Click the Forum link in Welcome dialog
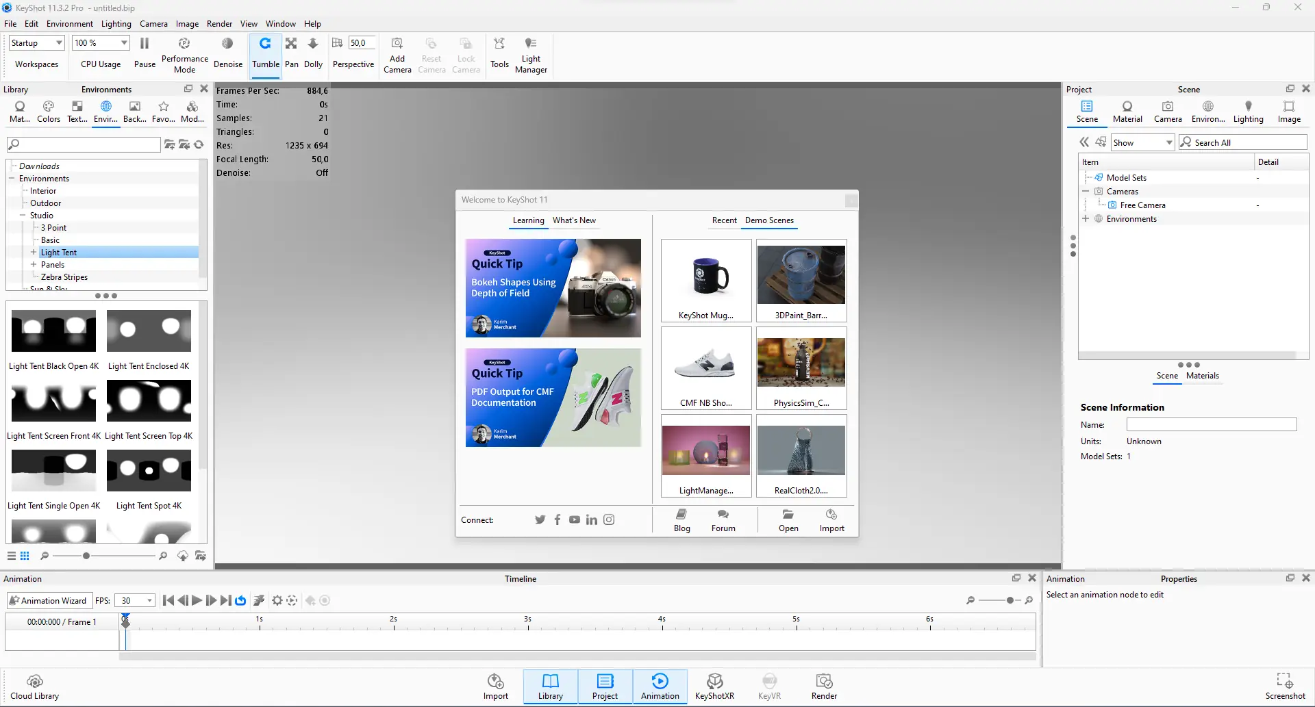 click(x=723, y=520)
